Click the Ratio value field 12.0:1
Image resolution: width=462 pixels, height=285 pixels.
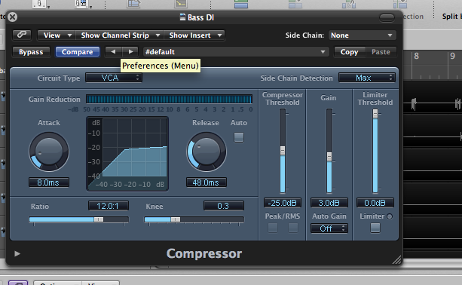pos(108,206)
